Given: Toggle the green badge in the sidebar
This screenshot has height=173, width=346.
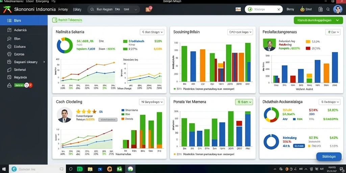Looking at the screenshot, I should [x=19, y=85].
